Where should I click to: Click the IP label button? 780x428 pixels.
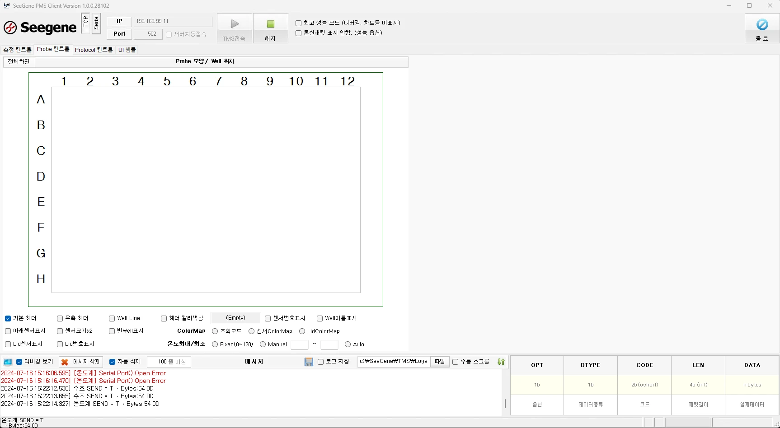[119, 21]
